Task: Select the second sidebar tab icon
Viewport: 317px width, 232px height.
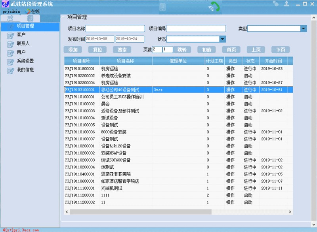Action: pyautogui.click(x=30, y=18)
